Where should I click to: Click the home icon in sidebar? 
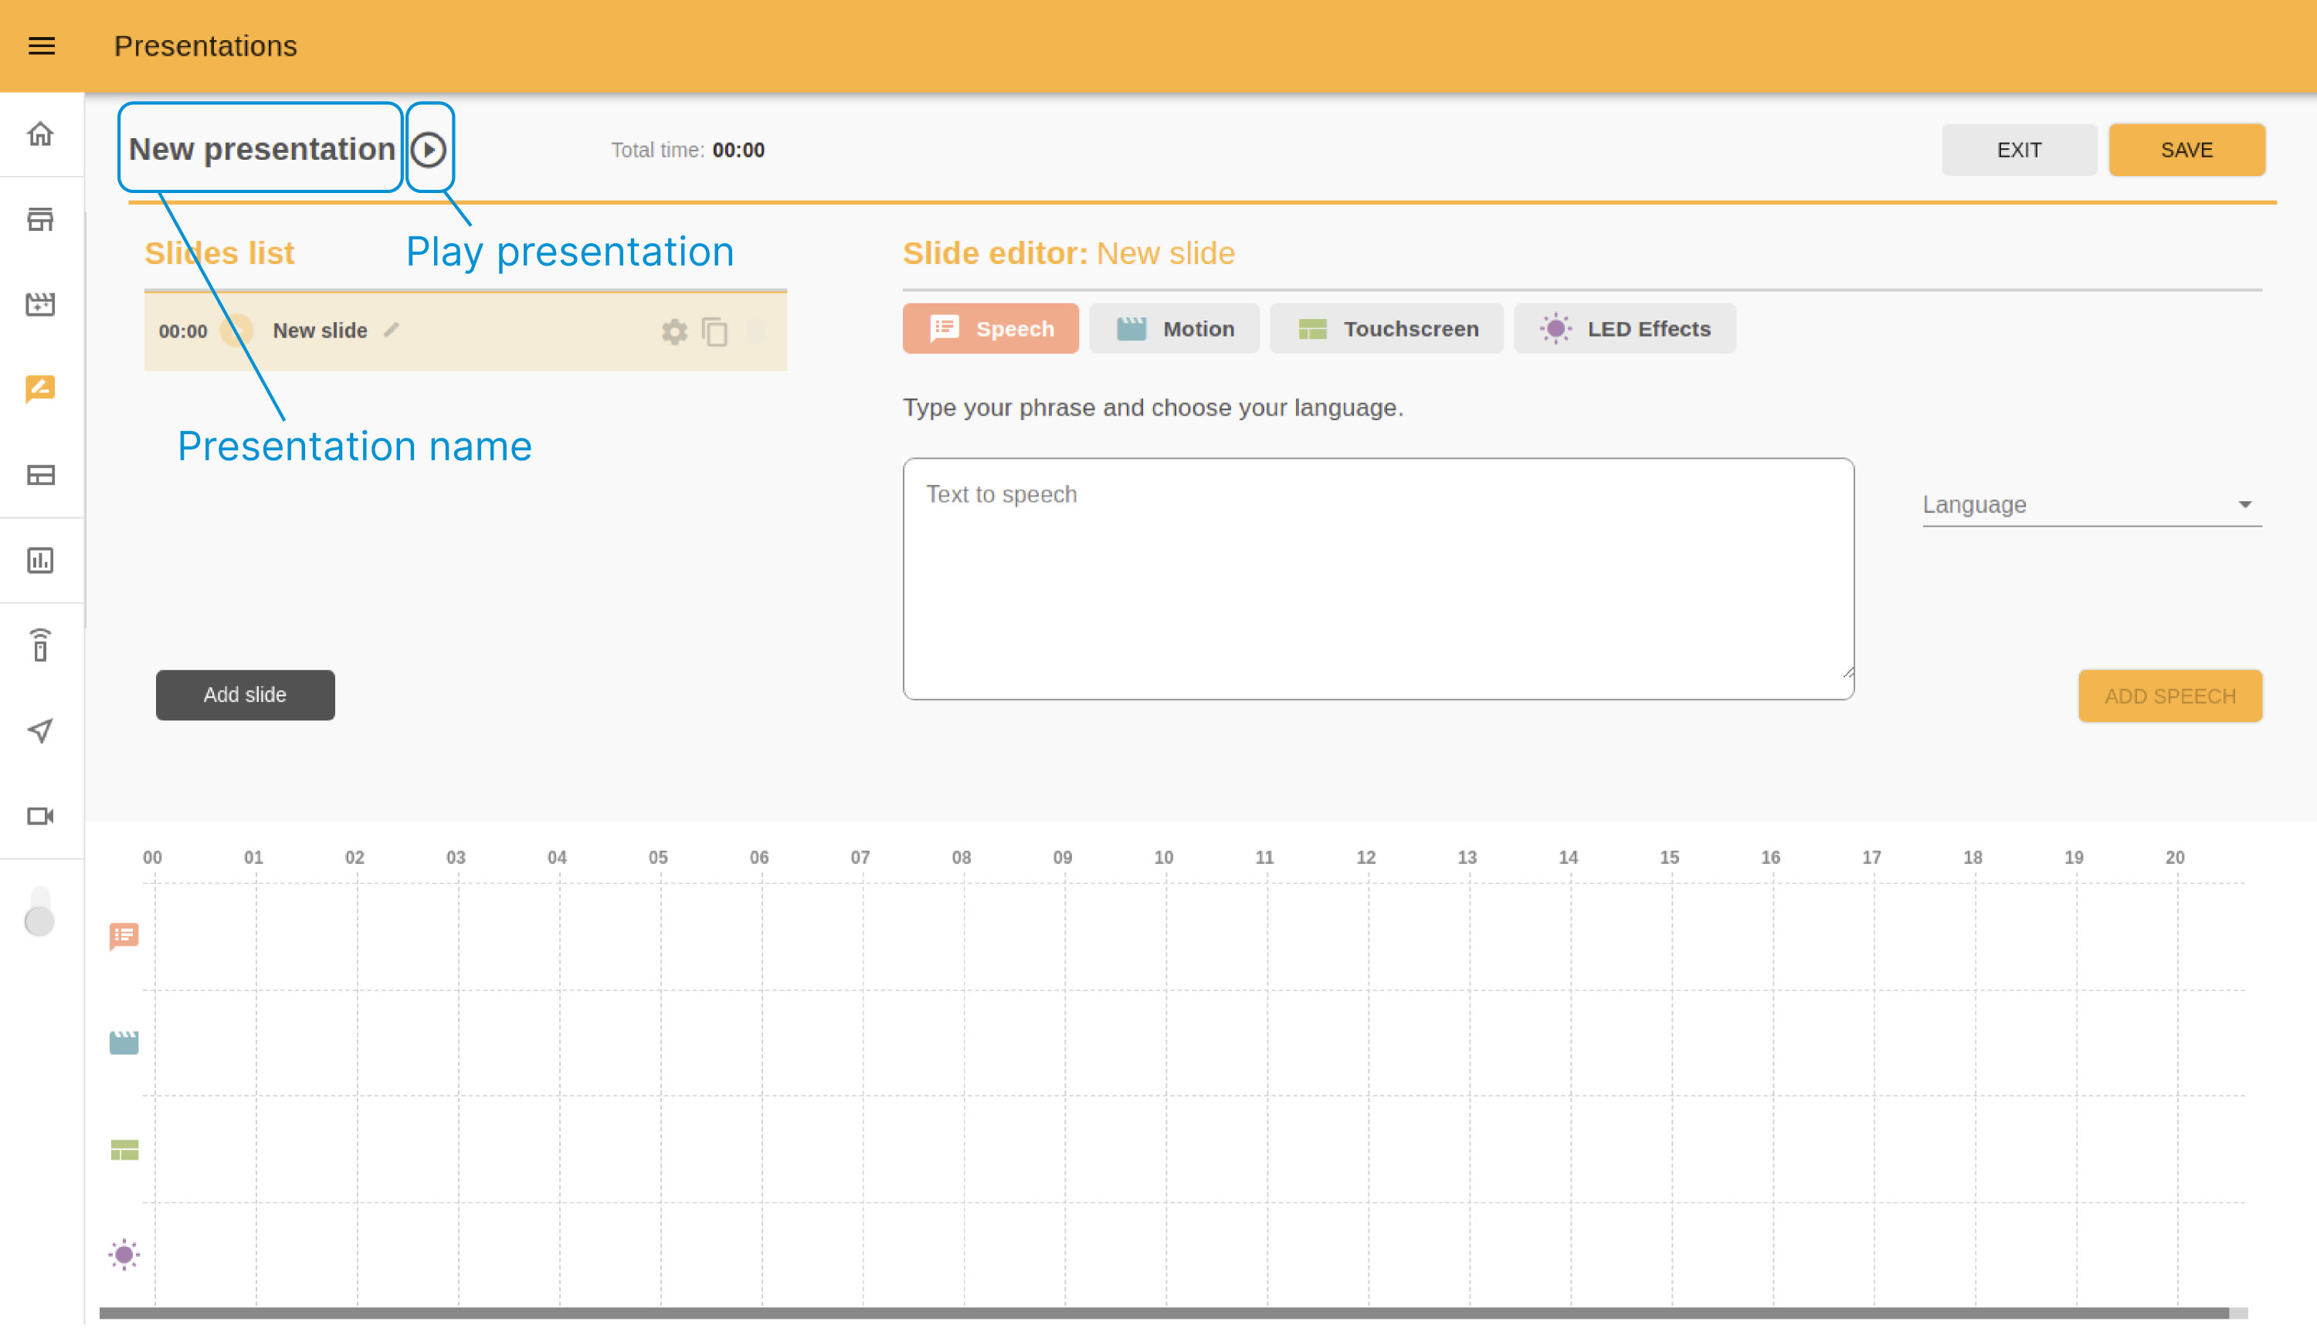(x=40, y=134)
